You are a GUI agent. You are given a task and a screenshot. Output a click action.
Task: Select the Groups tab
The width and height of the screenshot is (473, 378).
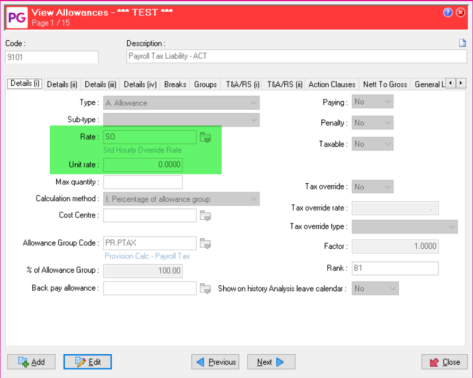click(205, 84)
